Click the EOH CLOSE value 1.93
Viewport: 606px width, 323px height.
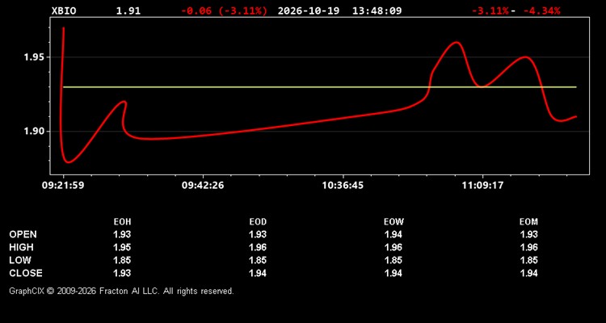pyautogui.click(x=122, y=273)
